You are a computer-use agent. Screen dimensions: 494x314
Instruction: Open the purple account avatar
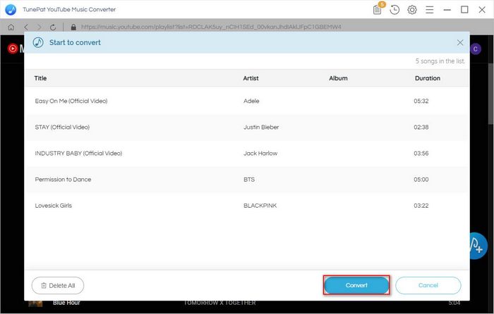(x=475, y=49)
